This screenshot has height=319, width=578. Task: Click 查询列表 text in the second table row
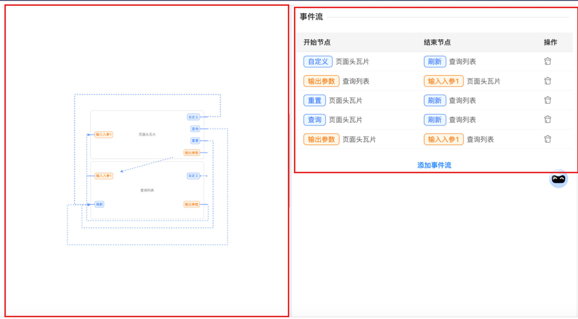pyautogui.click(x=356, y=81)
